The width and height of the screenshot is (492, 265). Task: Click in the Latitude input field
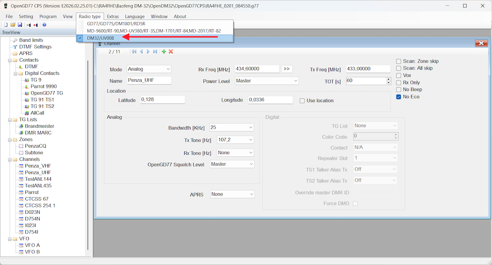coord(162,100)
